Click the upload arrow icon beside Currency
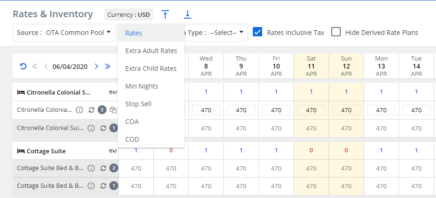The width and height of the screenshot is (436, 198). pos(165,14)
